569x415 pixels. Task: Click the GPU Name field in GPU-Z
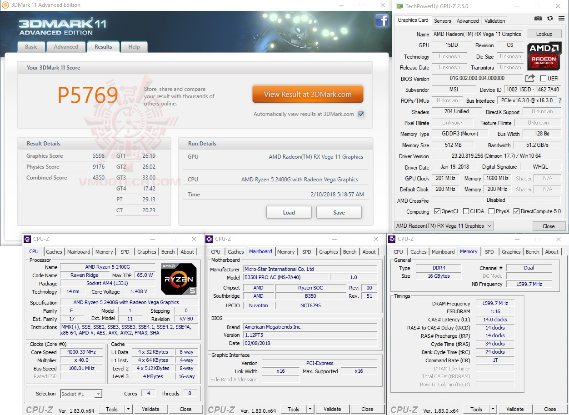point(477,34)
